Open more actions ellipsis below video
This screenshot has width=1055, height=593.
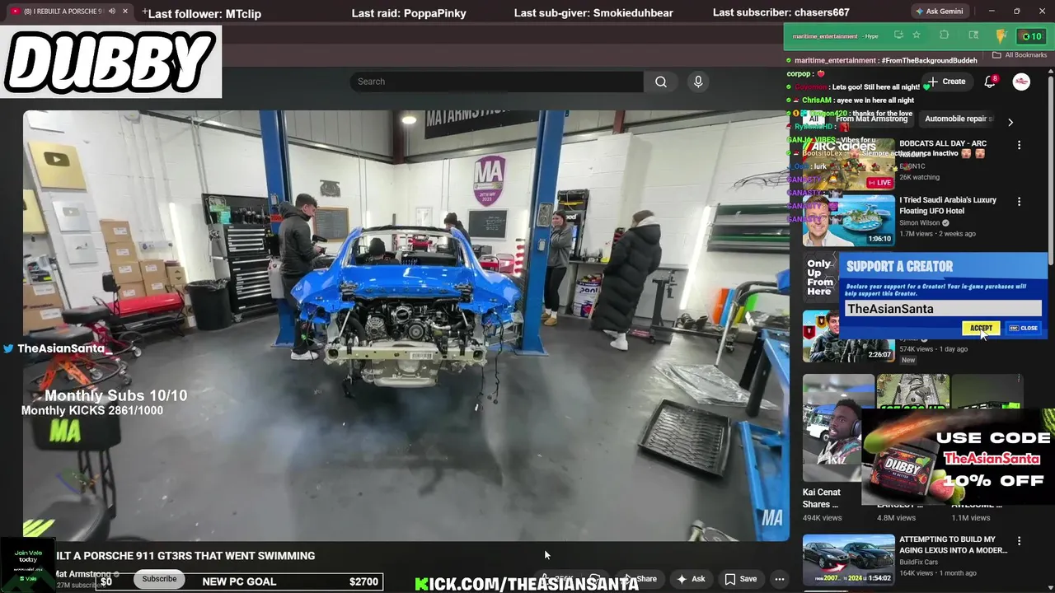(779, 579)
